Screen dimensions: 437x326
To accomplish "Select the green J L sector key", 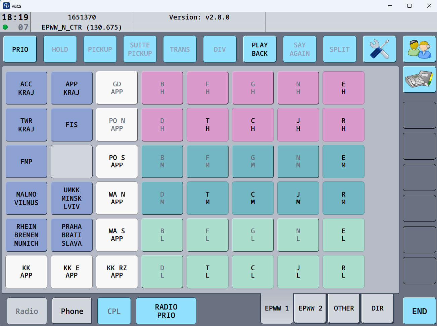I will coord(298,272).
